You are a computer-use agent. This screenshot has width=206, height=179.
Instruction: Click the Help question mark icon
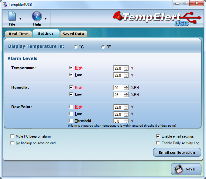pyautogui.click(x=37, y=16)
